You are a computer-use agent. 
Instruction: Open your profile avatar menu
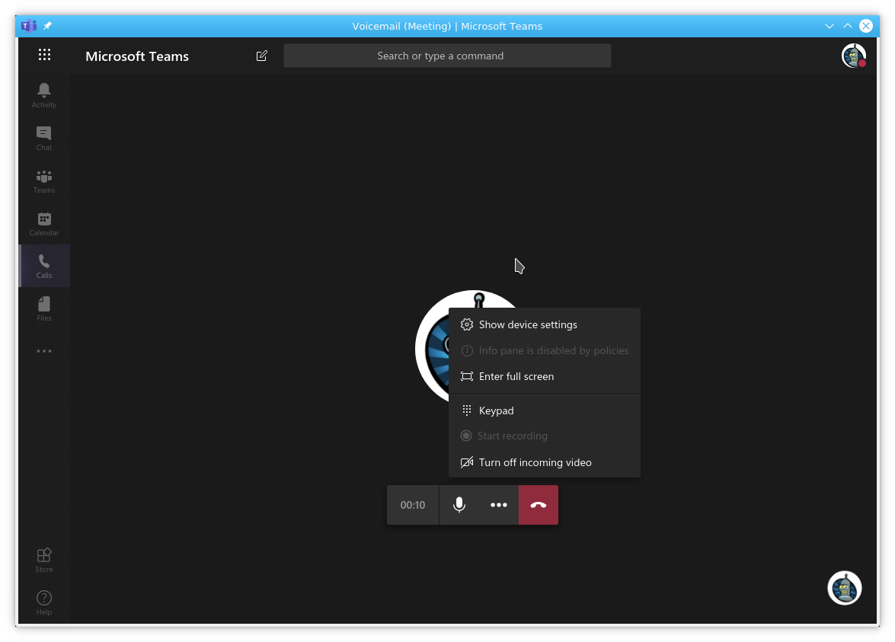coord(853,56)
